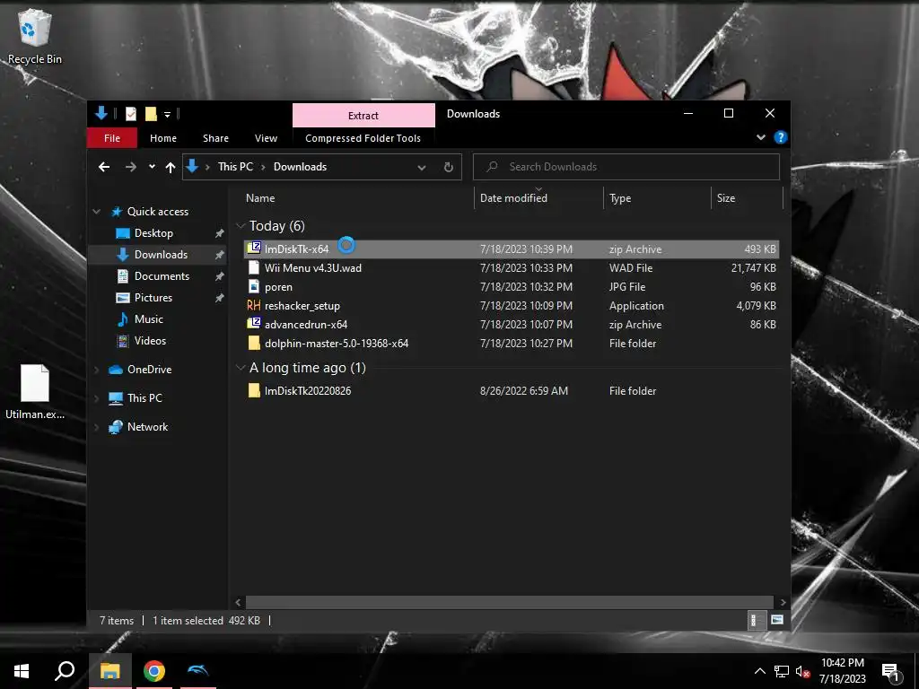Select the advancedrun-x64 zip icon
This screenshot has height=689, width=919.
(254, 324)
